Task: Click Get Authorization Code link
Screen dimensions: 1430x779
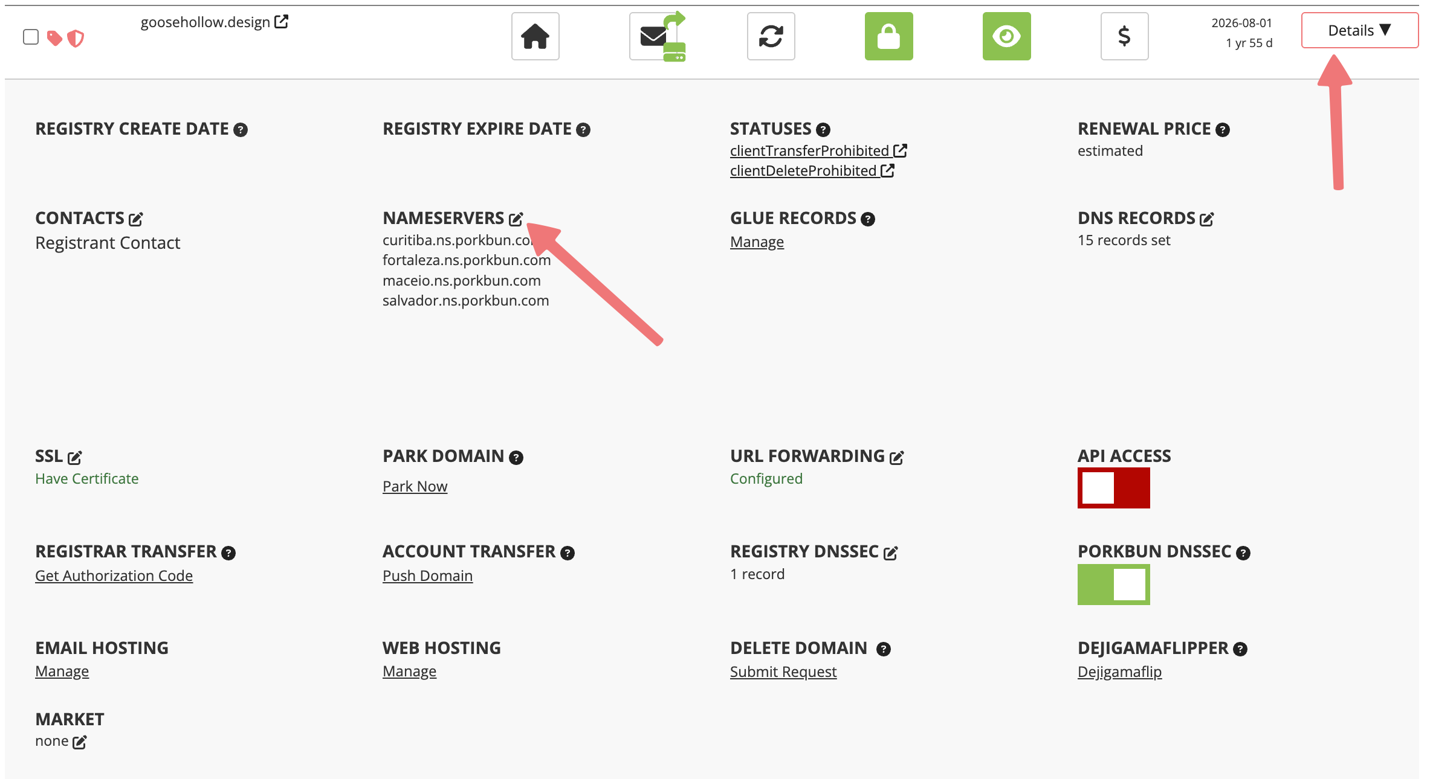Action: pos(114,575)
